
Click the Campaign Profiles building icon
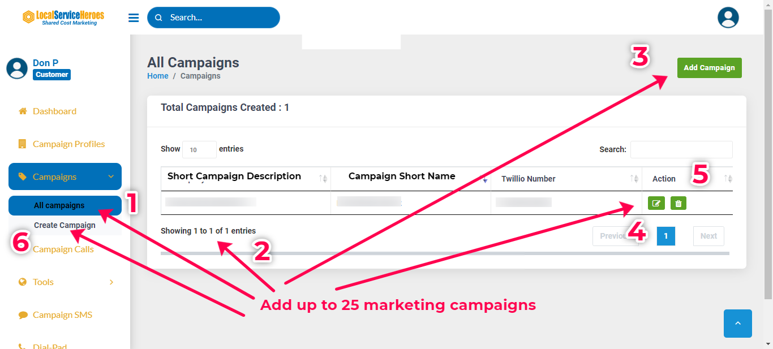click(x=23, y=144)
